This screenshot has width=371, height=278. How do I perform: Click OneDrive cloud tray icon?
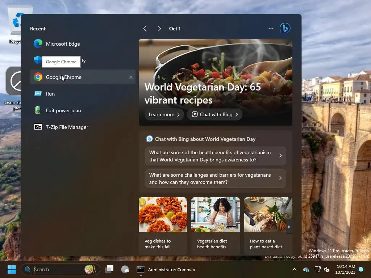(x=306, y=269)
